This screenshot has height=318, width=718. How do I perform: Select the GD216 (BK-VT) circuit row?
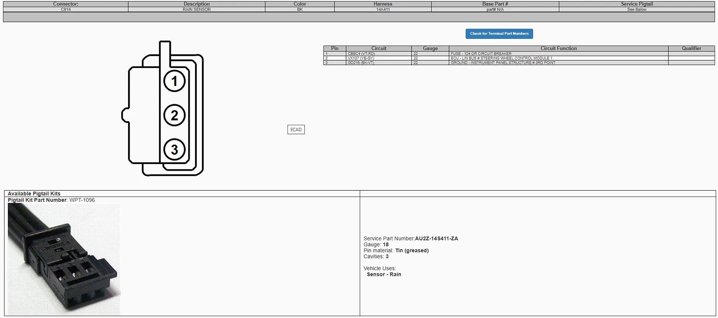(361, 63)
